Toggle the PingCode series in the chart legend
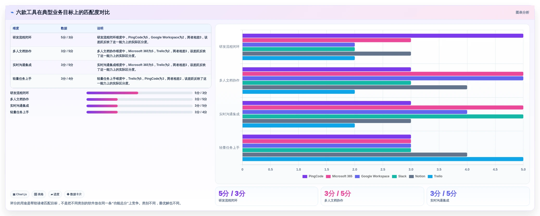Image resolution: width=540 pixels, height=216 pixels. tap(313, 176)
